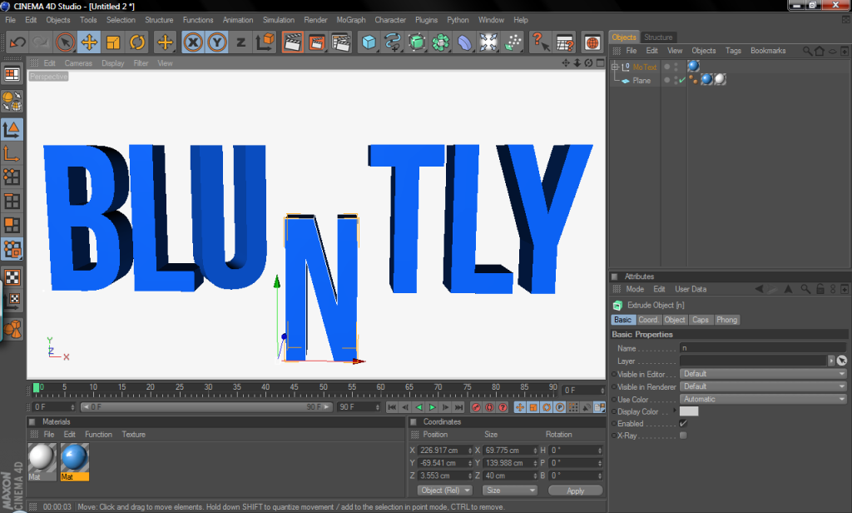This screenshot has height=513, width=852.
Task: Open the Use Color dropdown
Action: pos(763,399)
